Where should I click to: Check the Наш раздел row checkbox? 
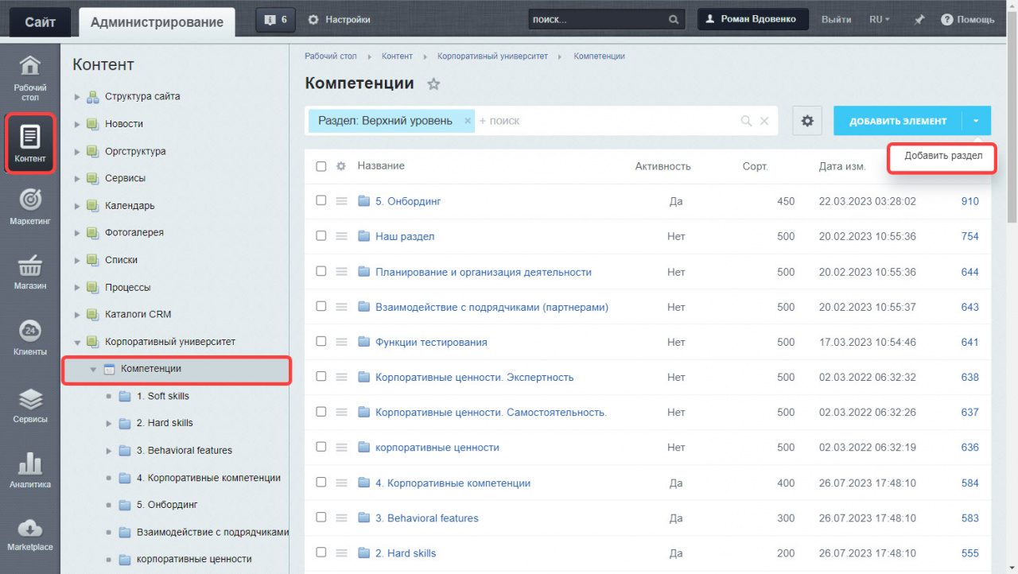tap(321, 236)
